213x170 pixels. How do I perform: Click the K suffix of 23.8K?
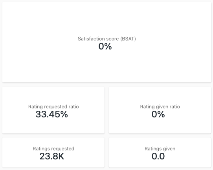coord(61,156)
